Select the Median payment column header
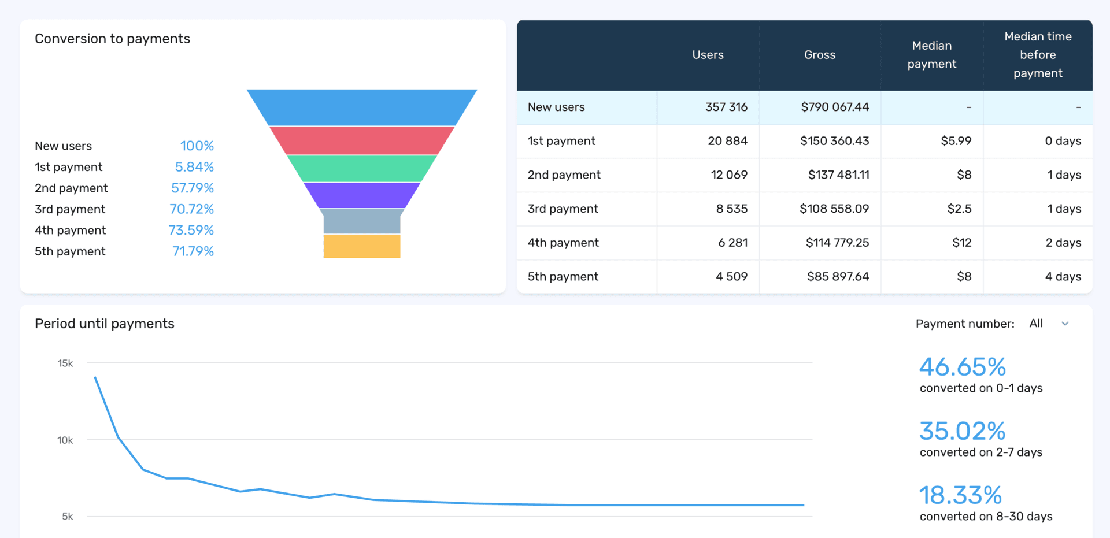This screenshot has width=1110, height=538. [x=931, y=55]
